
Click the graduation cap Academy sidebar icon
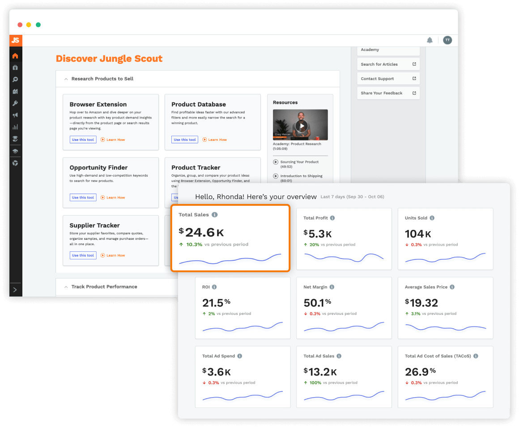(x=15, y=151)
